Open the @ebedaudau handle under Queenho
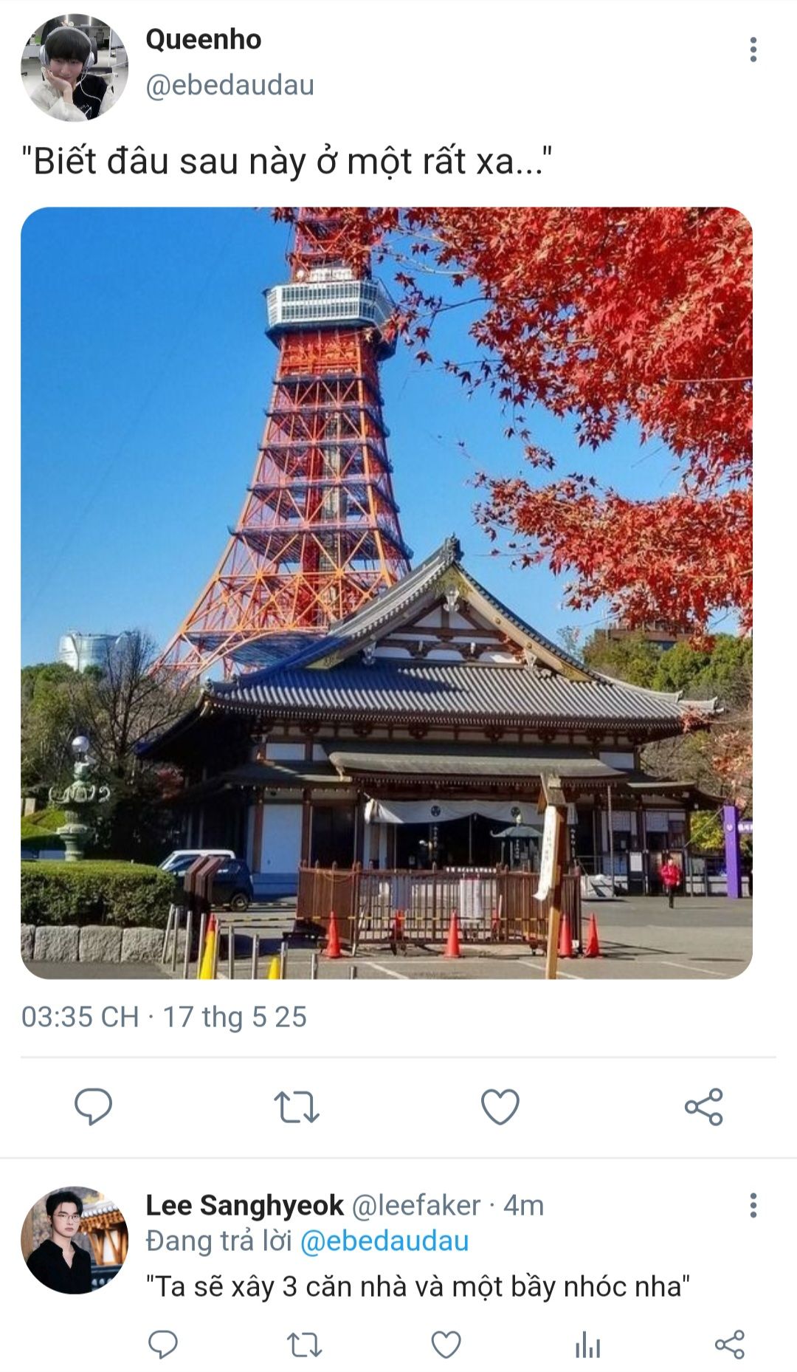The width and height of the screenshot is (797, 1372). pyautogui.click(x=230, y=85)
